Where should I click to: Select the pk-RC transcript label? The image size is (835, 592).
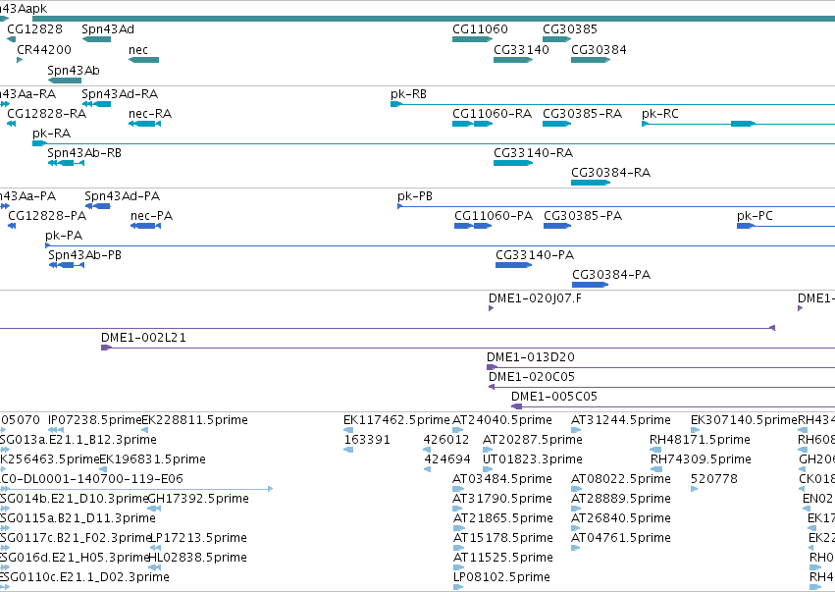(x=659, y=114)
